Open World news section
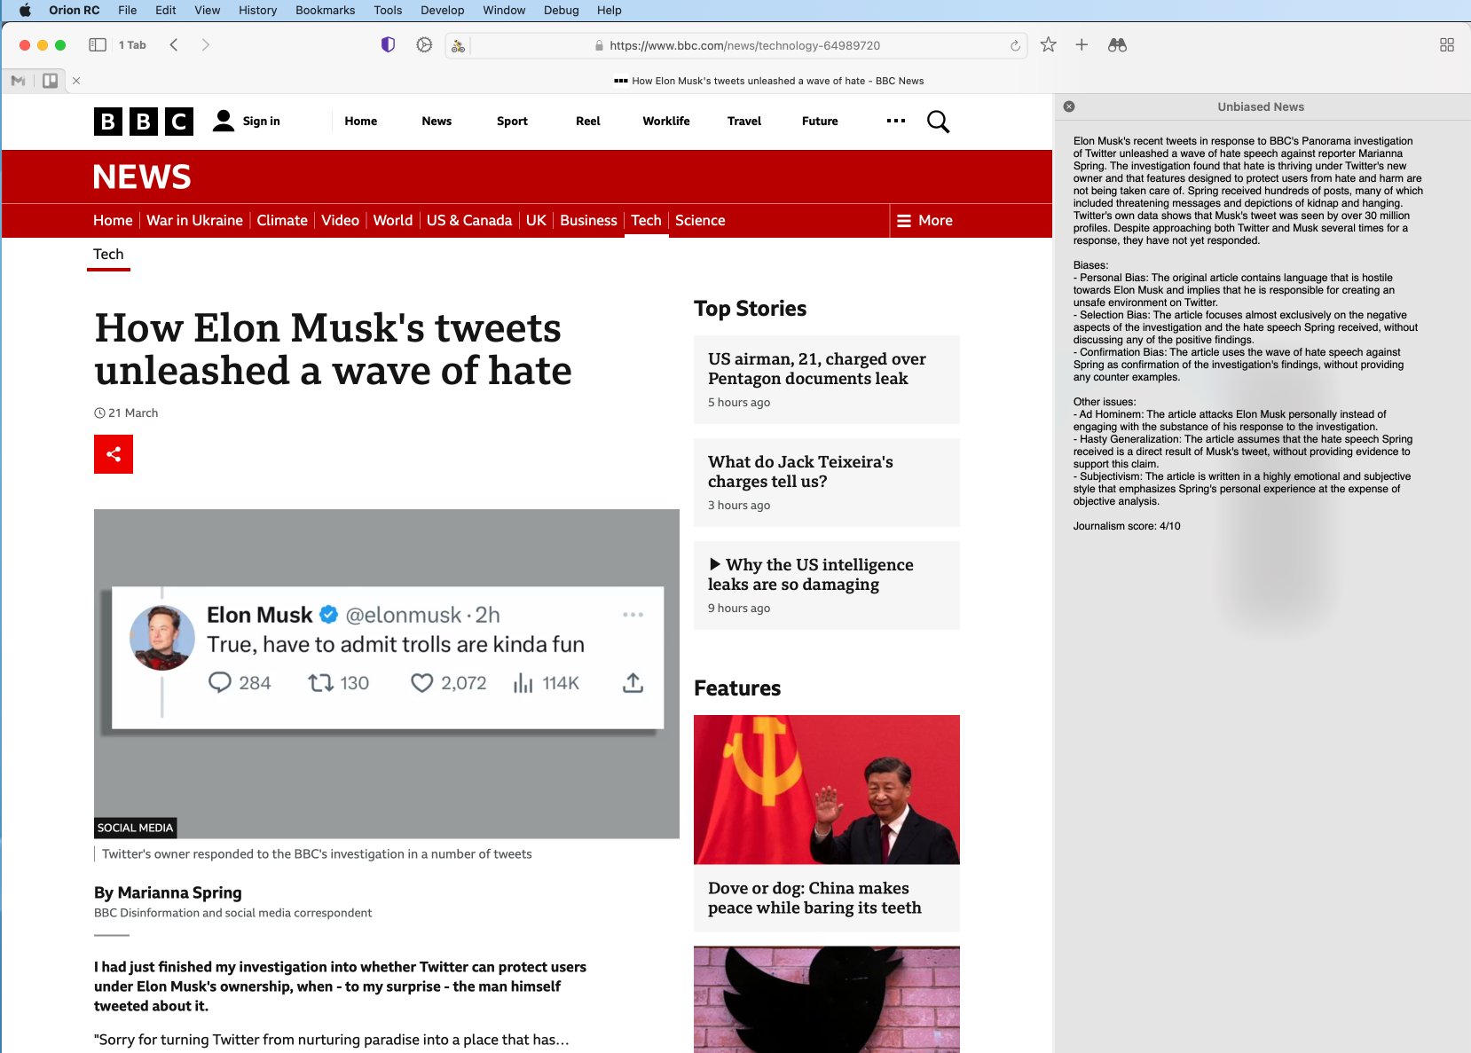The height and width of the screenshot is (1053, 1471). click(393, 221)
